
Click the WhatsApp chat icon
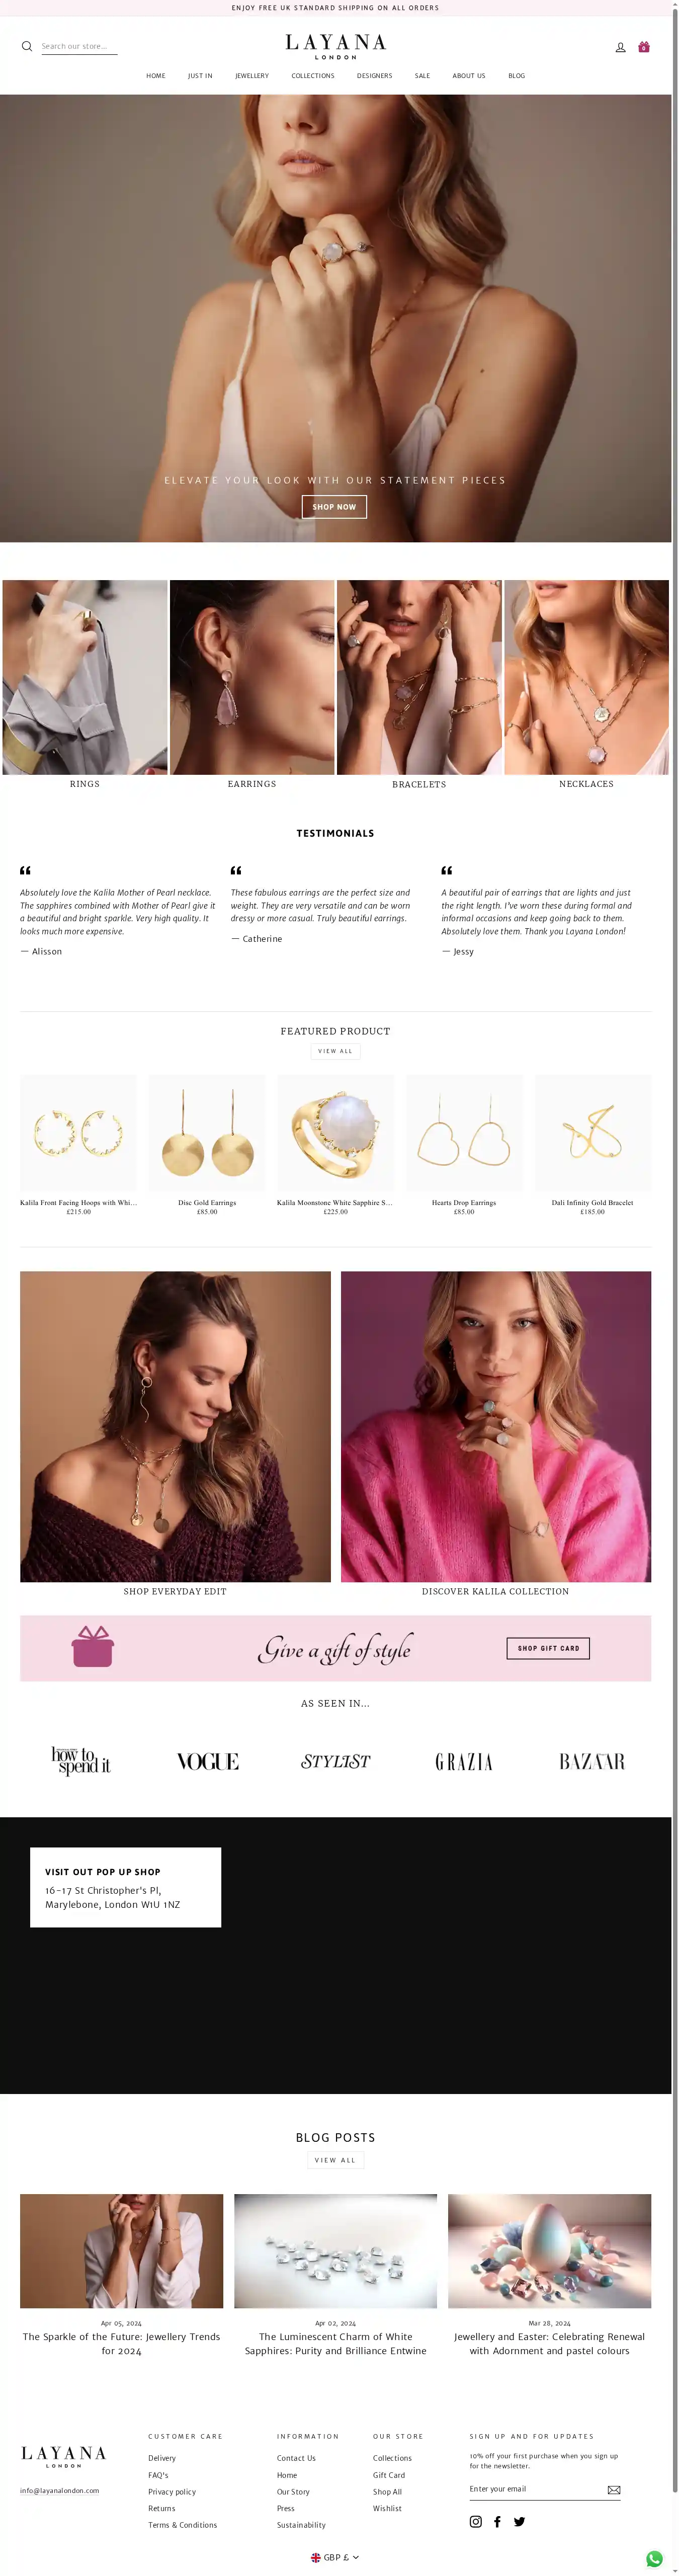[x=654, y=2558]
